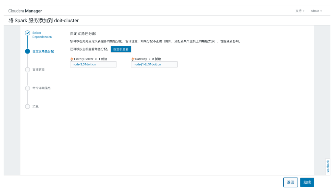This screenshot has height=191, width=336.
Task: Select the 汇总 step label
Action: coord(35,107)
